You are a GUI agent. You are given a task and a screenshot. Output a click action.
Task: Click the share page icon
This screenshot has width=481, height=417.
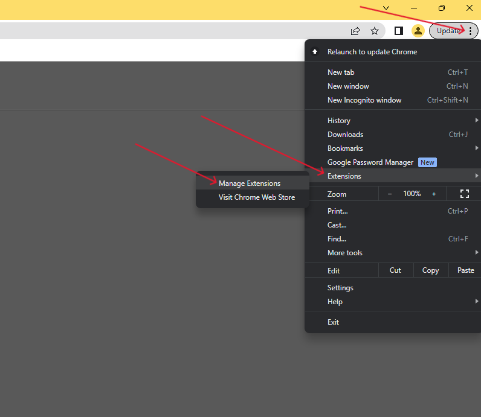tap(355, 31)
